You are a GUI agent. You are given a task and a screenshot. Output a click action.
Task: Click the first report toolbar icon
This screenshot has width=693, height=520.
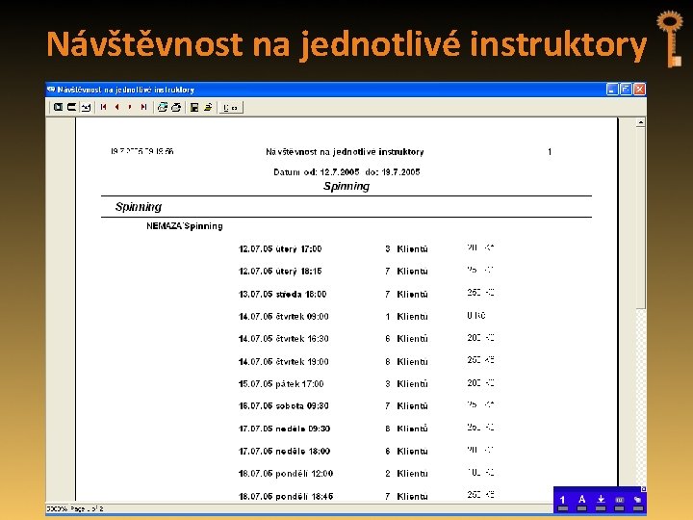[x=59, y=107]
